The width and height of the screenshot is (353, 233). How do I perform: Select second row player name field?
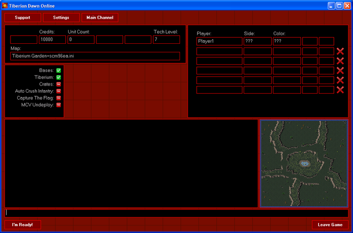219,51
